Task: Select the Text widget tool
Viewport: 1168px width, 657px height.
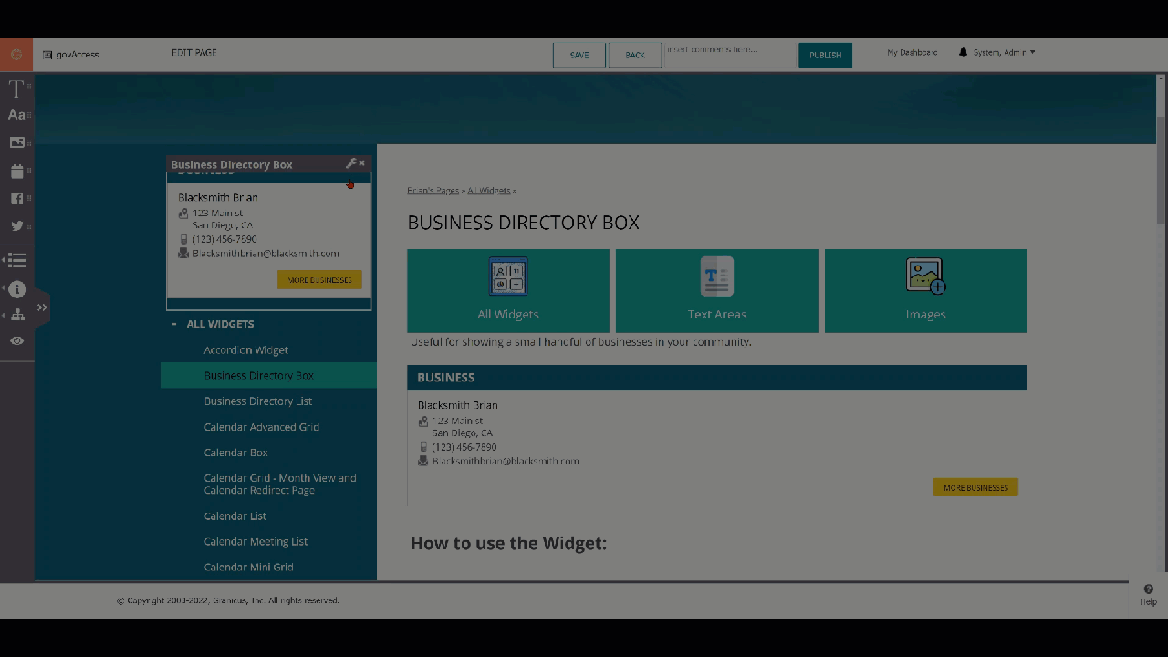Action: [x=16, y=89]
